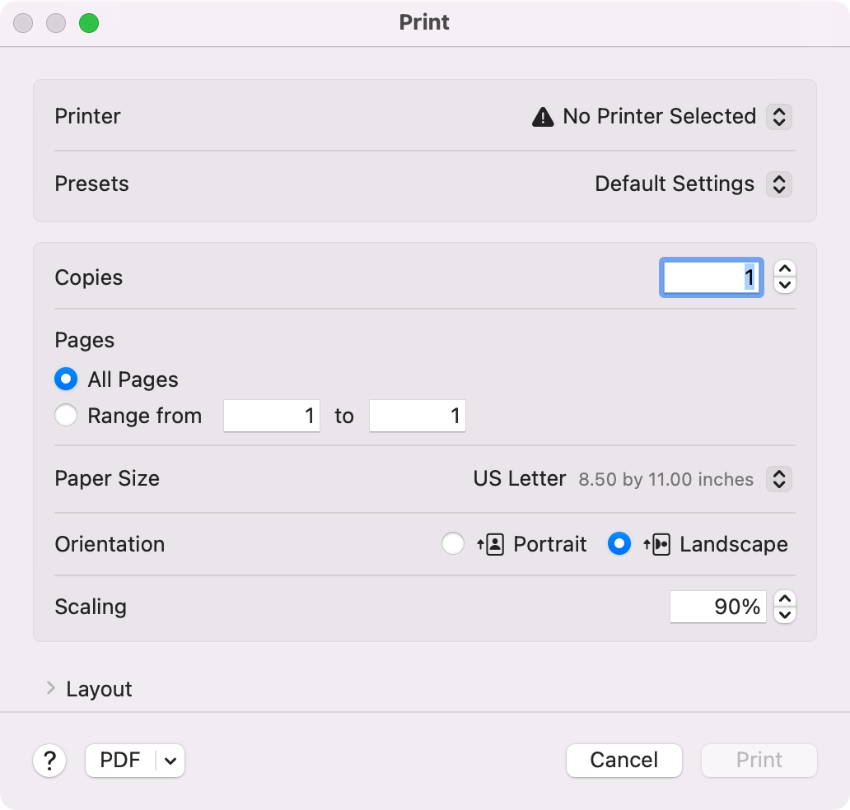Click the Copies input field
This screenshot has height=810, width=850.
pos(711,277)
